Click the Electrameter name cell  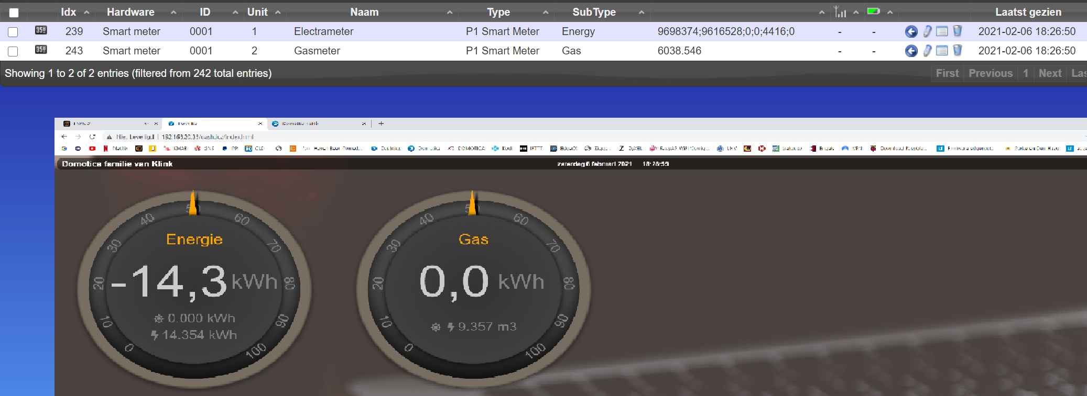point(323,31)
